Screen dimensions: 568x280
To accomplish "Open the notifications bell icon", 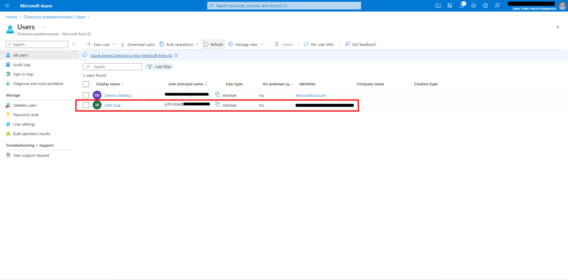I will click(462, 6).
